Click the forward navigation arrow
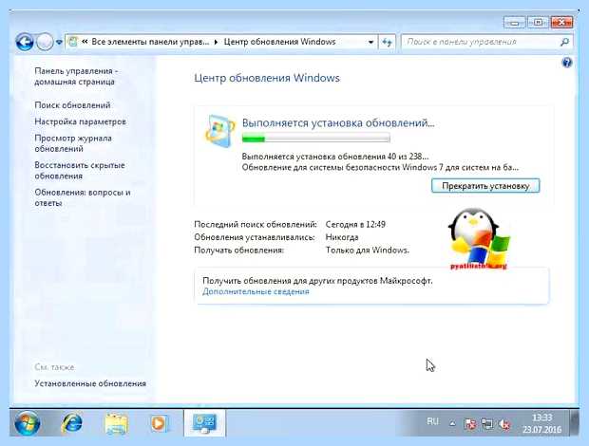Viewport: 589px width, 446px height. pyautogui.click(x=45, y=42)
